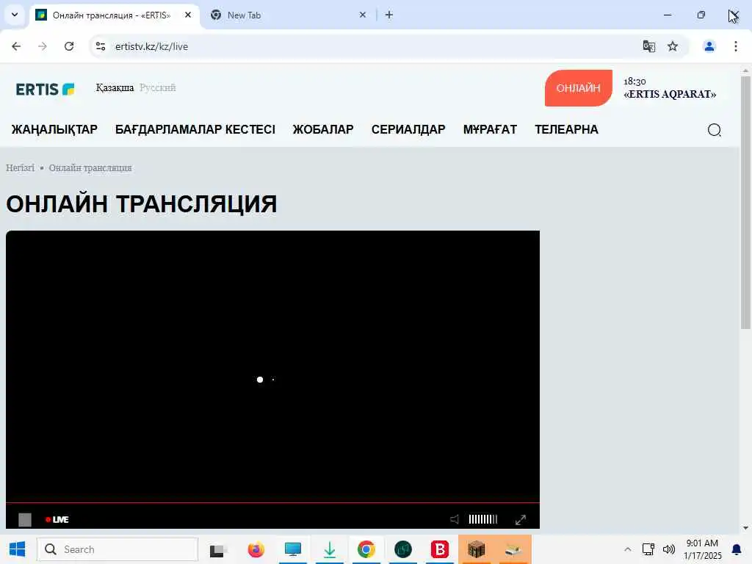Switch site language to Қазақша
Viewport: 752px width, 564px height.
tap(115, 88)
